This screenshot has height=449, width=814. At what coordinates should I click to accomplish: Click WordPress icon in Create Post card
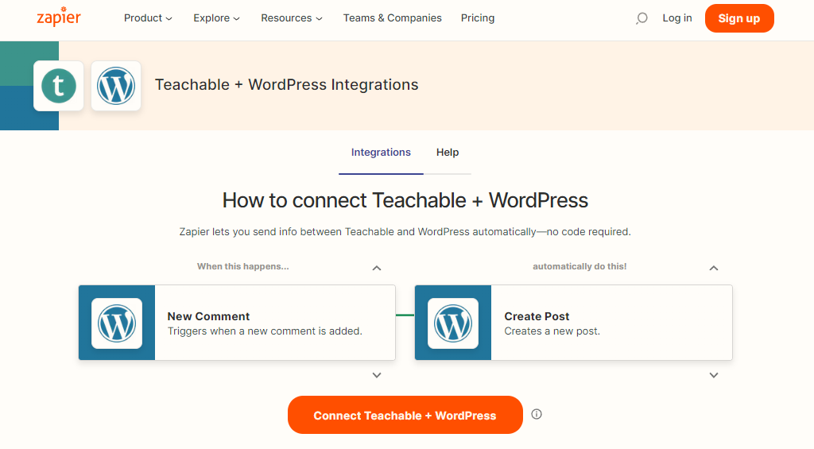pyautogui.click(x=453, y=323)
